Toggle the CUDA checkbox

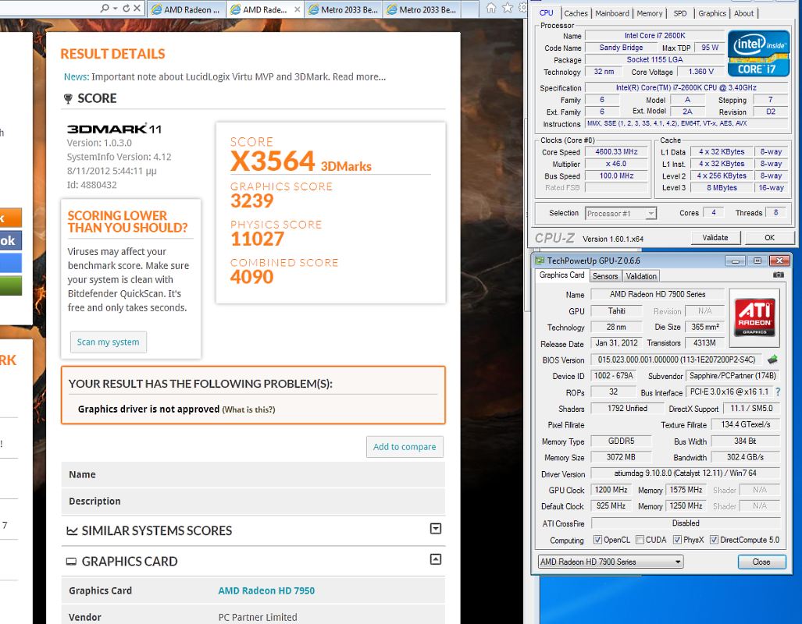640,540
